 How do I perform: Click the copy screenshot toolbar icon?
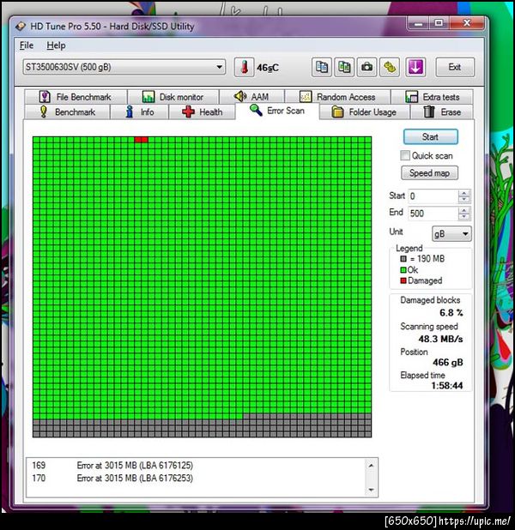(344, 67)
